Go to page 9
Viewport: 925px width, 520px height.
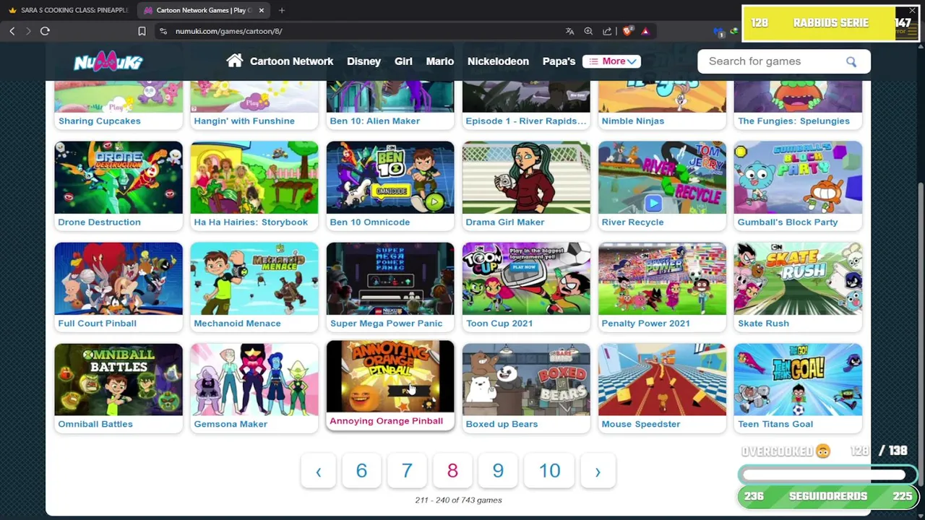[498, 471]
